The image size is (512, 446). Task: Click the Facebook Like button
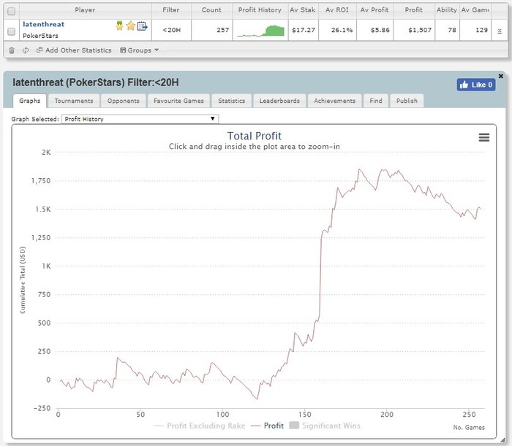475,85
